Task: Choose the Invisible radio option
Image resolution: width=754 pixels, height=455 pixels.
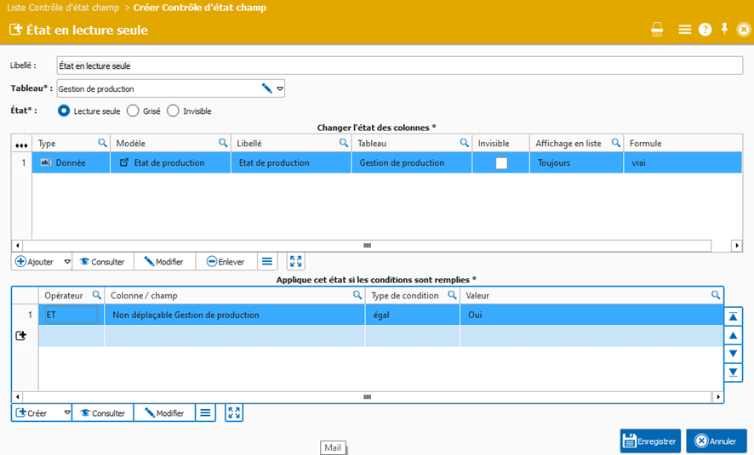Action: [x=174, y=111]
